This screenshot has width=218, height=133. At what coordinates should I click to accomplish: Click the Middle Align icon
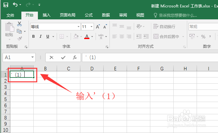(122, 26)
